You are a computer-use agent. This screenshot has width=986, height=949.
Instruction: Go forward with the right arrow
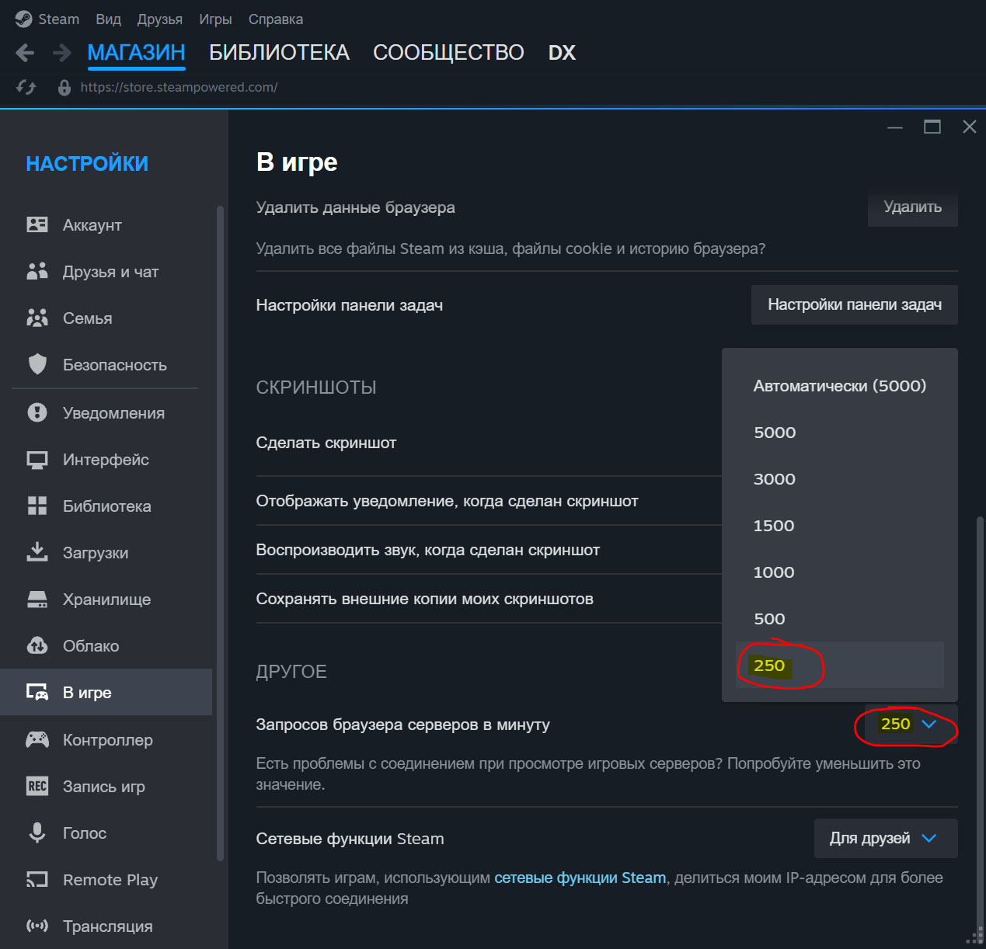pos(61,53)
